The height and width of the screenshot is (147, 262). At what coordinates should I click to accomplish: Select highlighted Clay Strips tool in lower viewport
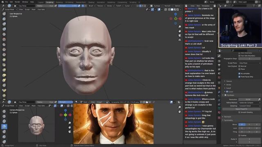(4, 127)
